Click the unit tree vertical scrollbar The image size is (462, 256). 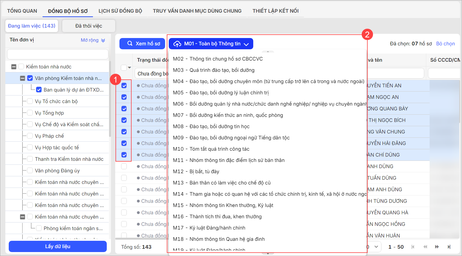pyautogui.click(x=110, y=99)
